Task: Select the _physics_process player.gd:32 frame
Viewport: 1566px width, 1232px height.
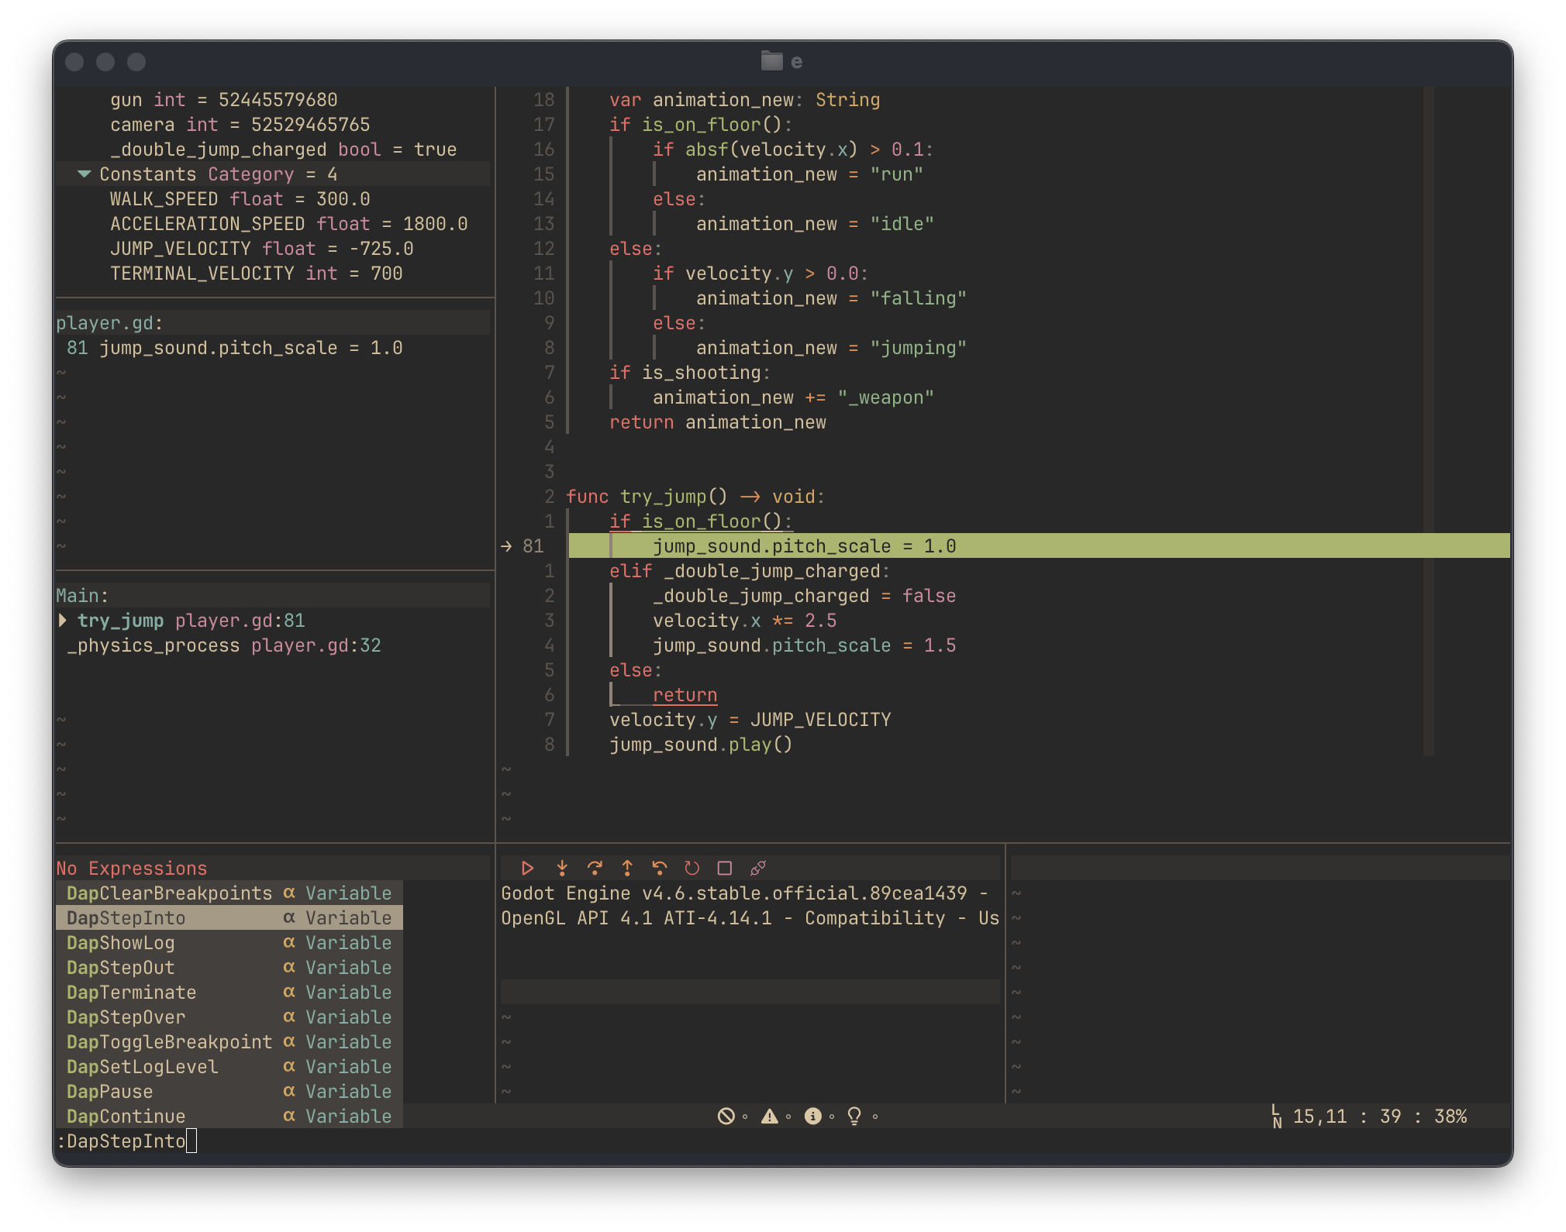Action: 224,645
